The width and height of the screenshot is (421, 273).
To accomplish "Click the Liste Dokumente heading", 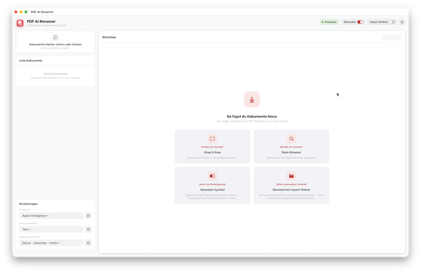I will pyautogui.click(x=30, y=61).
